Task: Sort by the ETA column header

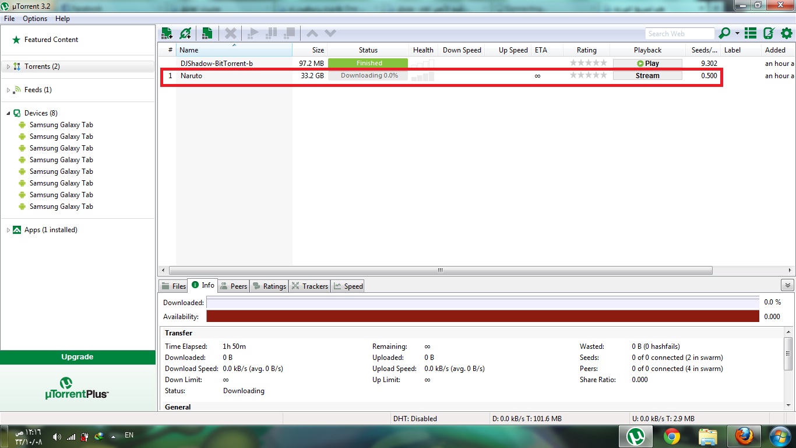Action: point(548,50)
